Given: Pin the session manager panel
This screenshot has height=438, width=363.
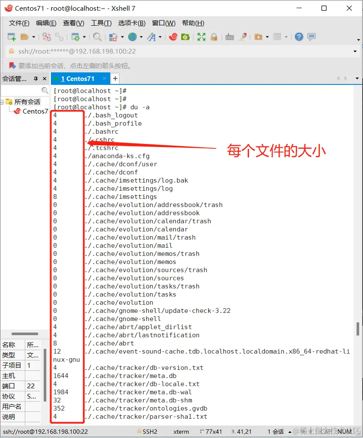Looking at the screenshot, I should (x=36, y=79).
